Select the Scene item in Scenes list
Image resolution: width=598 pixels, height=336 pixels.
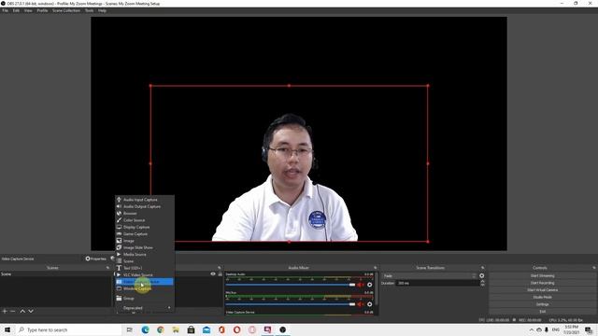pyautogui.click(x=55, y=274)
